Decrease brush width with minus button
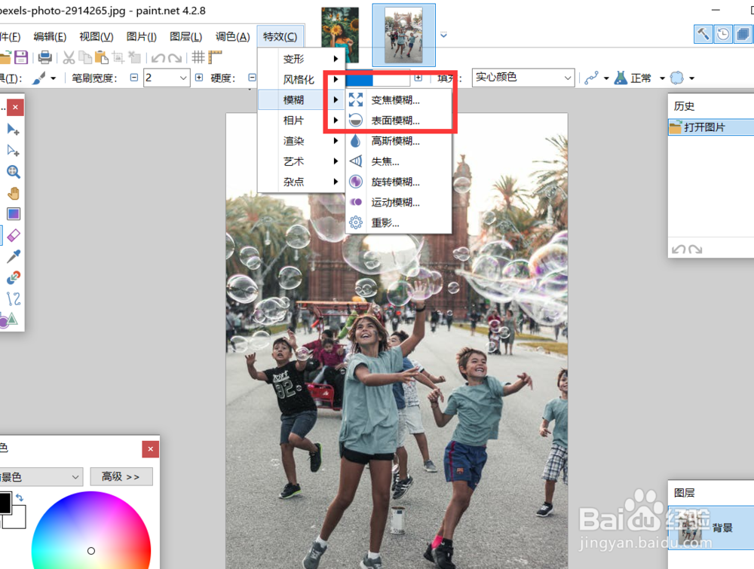Image resolution: width=754 pixels, height=569 pixels. (x=134, y=78)
